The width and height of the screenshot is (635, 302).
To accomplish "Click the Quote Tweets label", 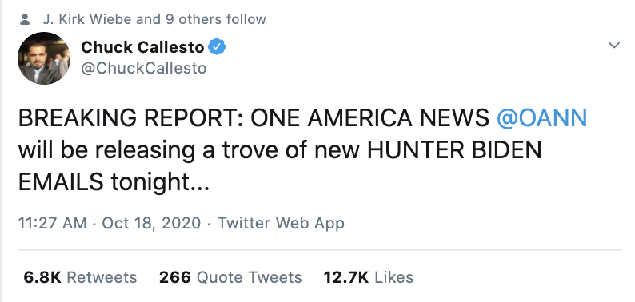I will pyautogui.click(x=249, y=277).
